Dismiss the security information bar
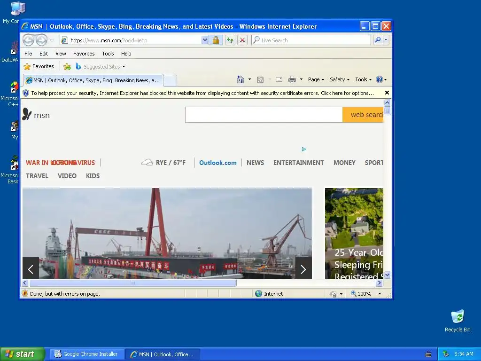The width and height of the screenshot is (481, 361). (387, 93)
